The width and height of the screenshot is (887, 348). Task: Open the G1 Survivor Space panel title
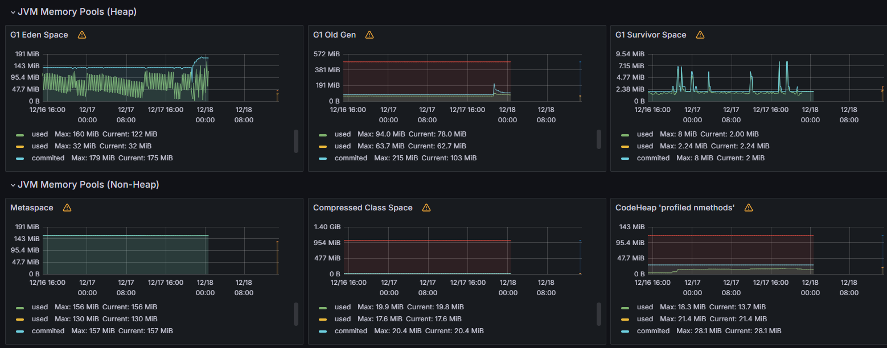click(x=651, y=35)
